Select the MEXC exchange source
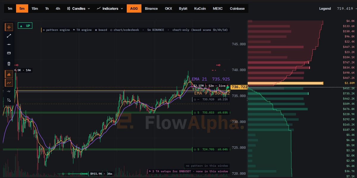Viewport: 357px width, 178px height. pyautogui.click(x=218, y=9)
